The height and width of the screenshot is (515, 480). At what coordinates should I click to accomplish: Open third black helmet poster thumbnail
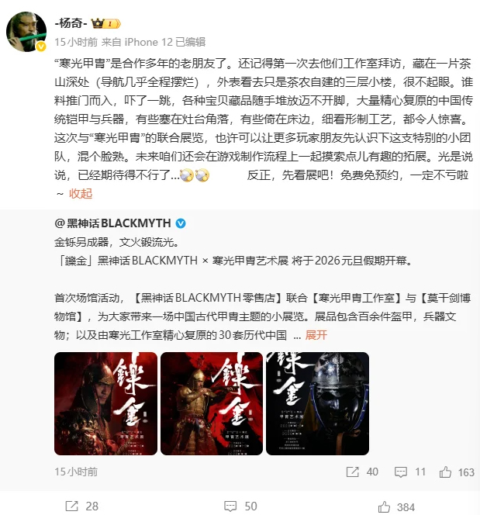(x=317, y=403)
